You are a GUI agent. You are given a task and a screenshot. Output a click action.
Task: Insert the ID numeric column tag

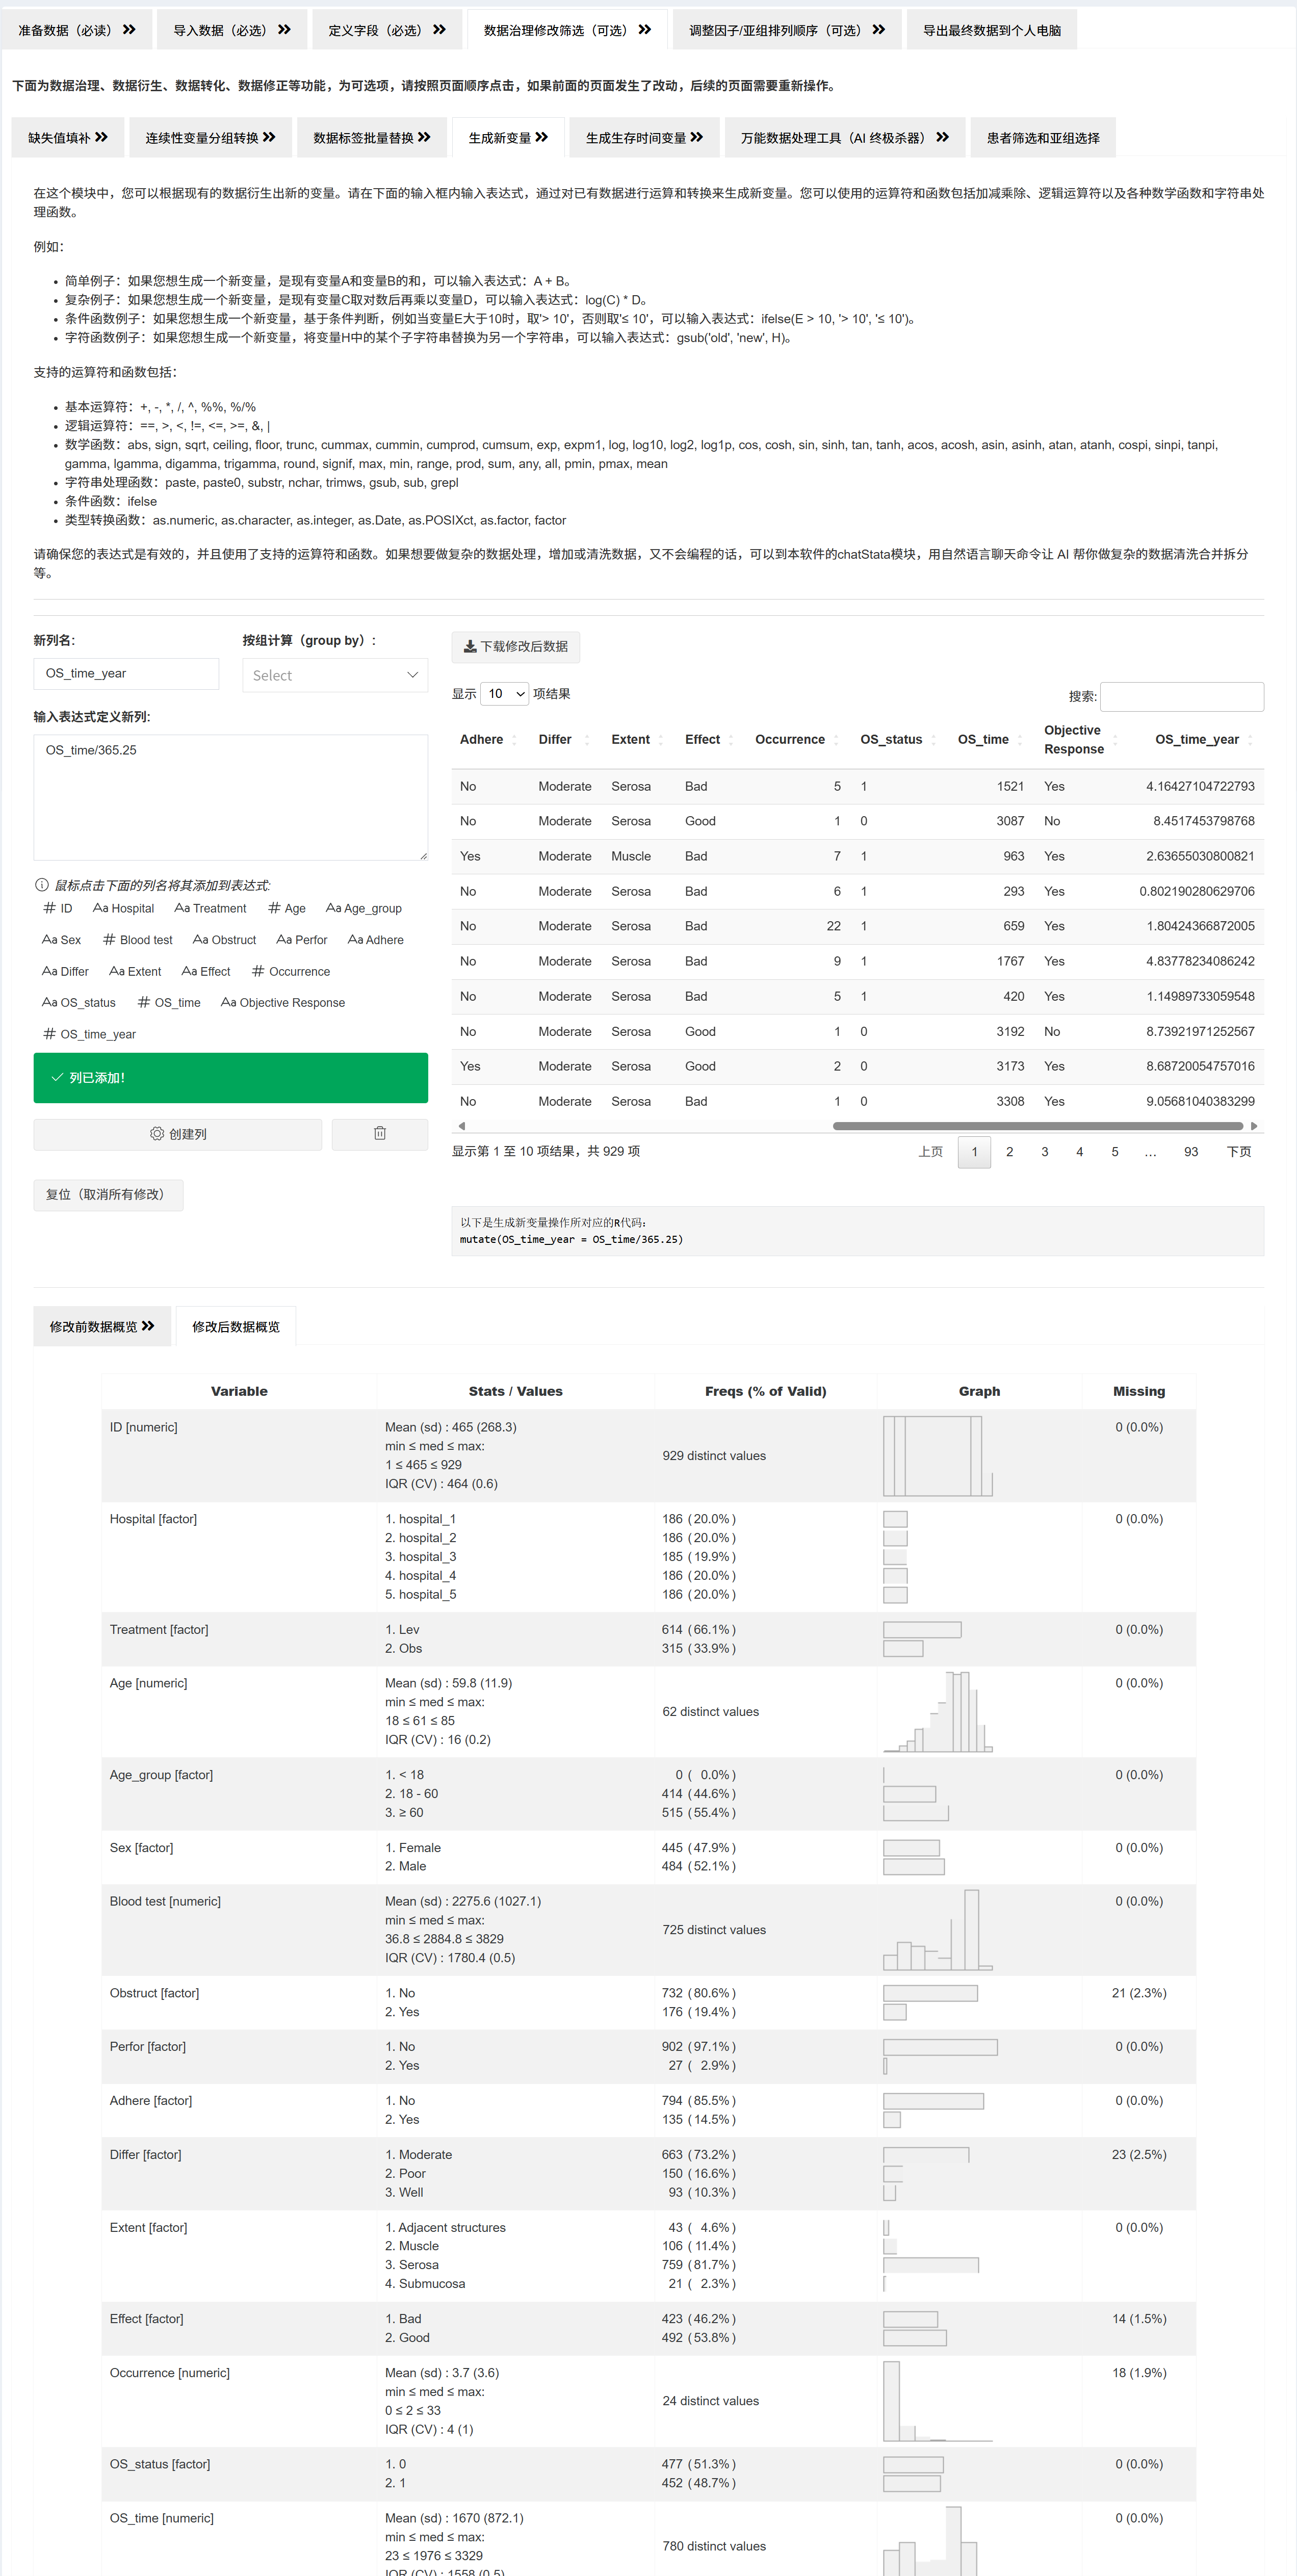tap(58, 908)
